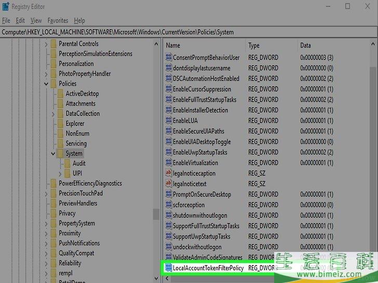Viewport: 378px width, 283px height.
Task: Select the Audit subfolder icon
Action: tap(67, 163)
